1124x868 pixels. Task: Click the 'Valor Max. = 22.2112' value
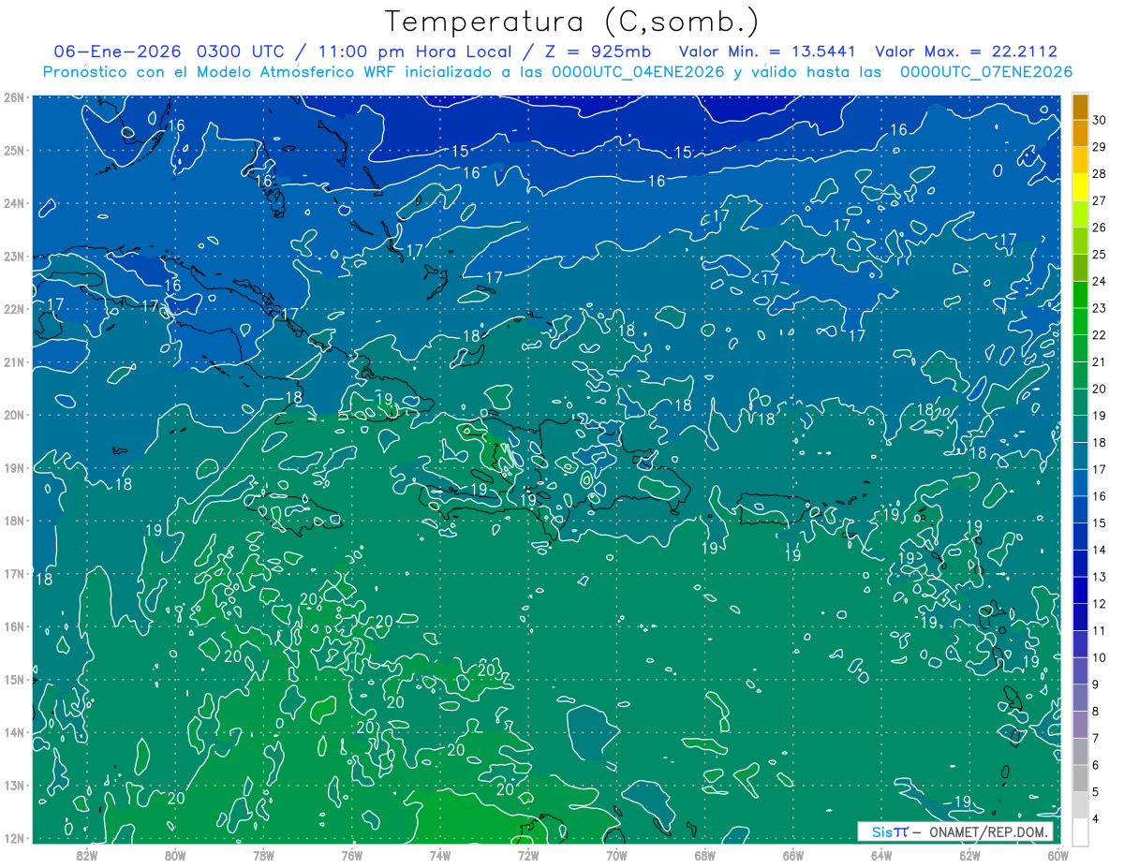coord(967,51)
